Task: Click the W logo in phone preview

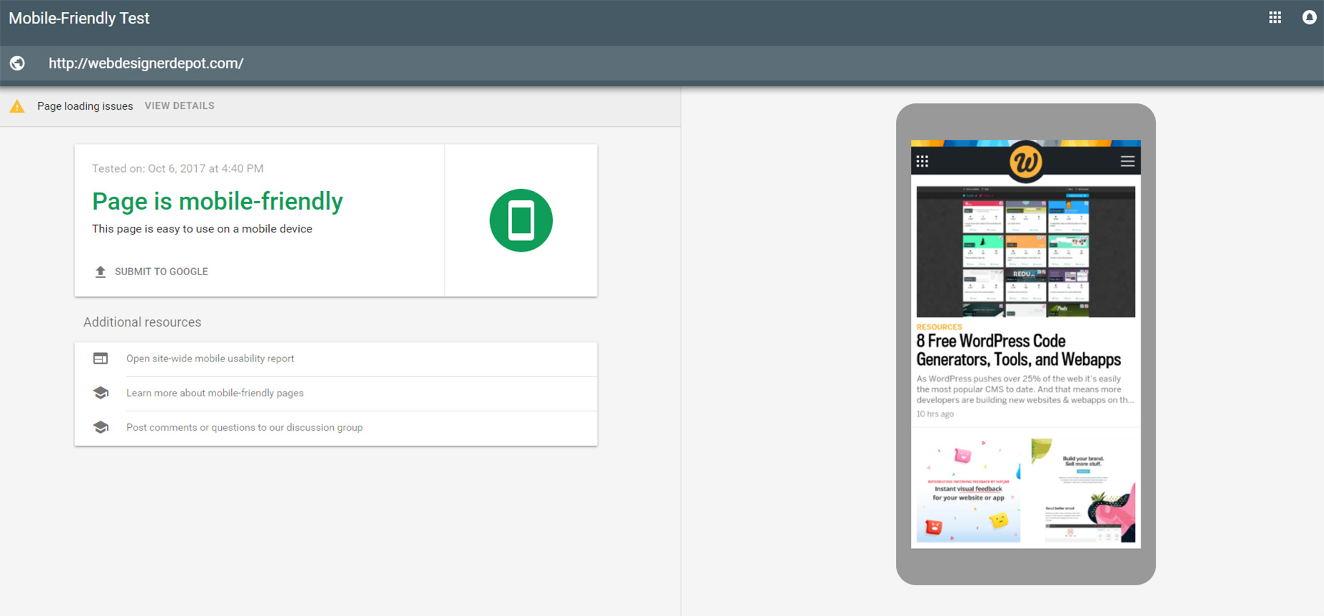Action: pos(1025,162)
